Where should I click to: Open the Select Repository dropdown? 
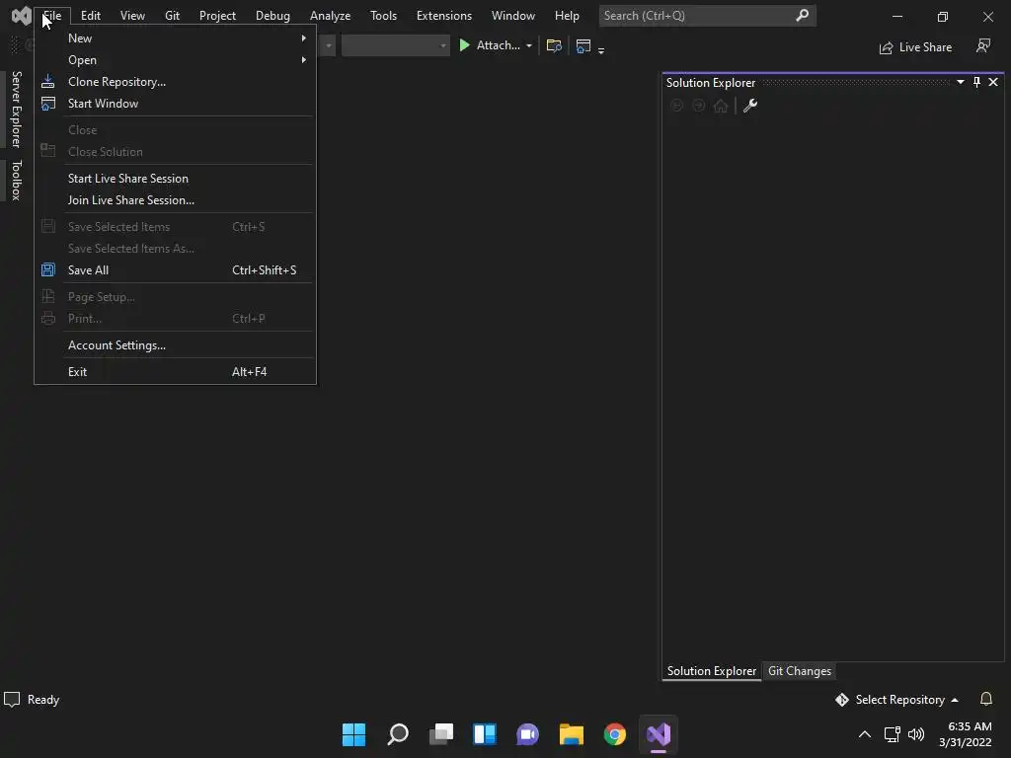pos(955,700)
